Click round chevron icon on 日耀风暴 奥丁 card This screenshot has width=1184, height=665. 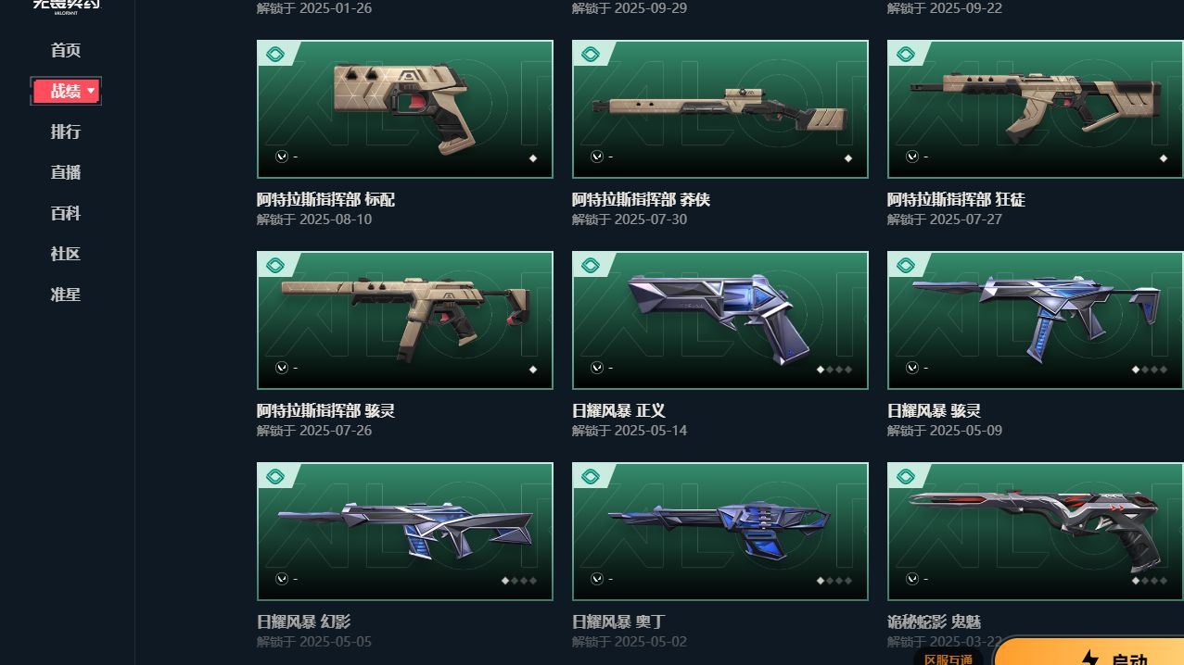coord(597,579)
